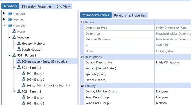This screenshot has width=191, height=105.
Task: Expand the Orphans folder arrow
Action: click(4, 19)
